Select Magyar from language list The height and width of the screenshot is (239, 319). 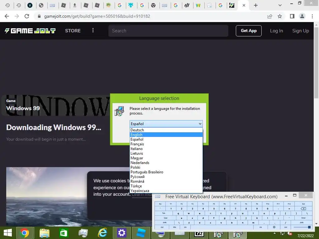tap(166, 158)
